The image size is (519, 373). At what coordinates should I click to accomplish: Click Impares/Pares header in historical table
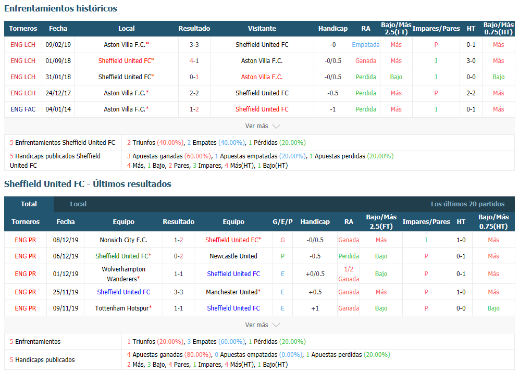click(x=436, y=29)
